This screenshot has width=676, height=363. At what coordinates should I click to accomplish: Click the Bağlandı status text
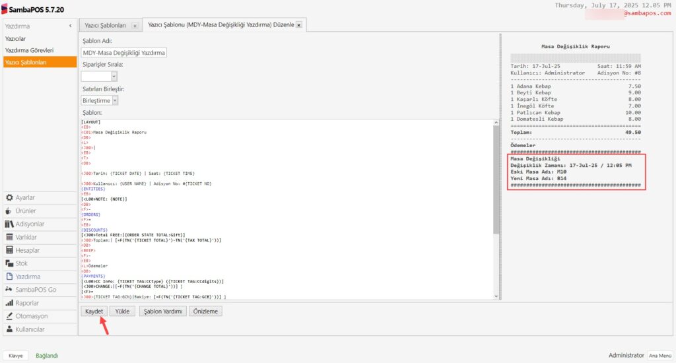point(47,356)
